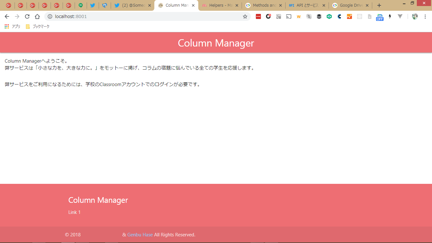This screenshot has width=432, height=243.
Task: Bookmark this page with the star icon
Action: [x=245, y=16]
